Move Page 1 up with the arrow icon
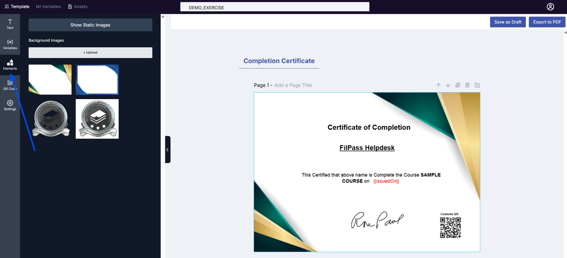The width and height of the screenshot is (567, 258). [x=438, y=85]
